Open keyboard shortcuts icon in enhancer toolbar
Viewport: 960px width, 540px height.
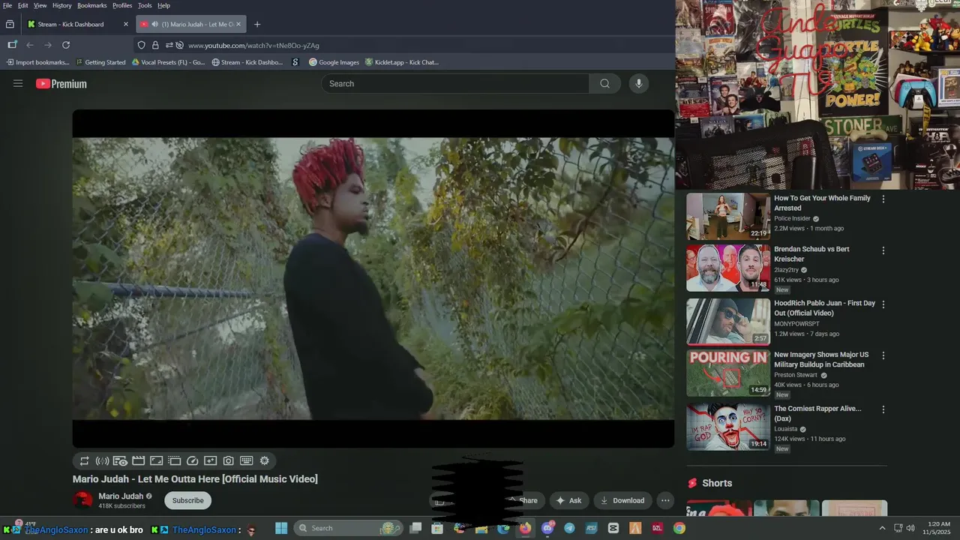pyautogui.click(x=247, y=460)
